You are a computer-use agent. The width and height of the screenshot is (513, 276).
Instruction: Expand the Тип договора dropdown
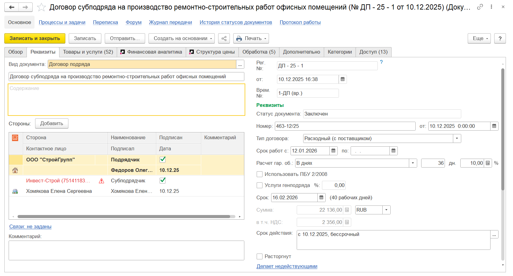[457, 139]
